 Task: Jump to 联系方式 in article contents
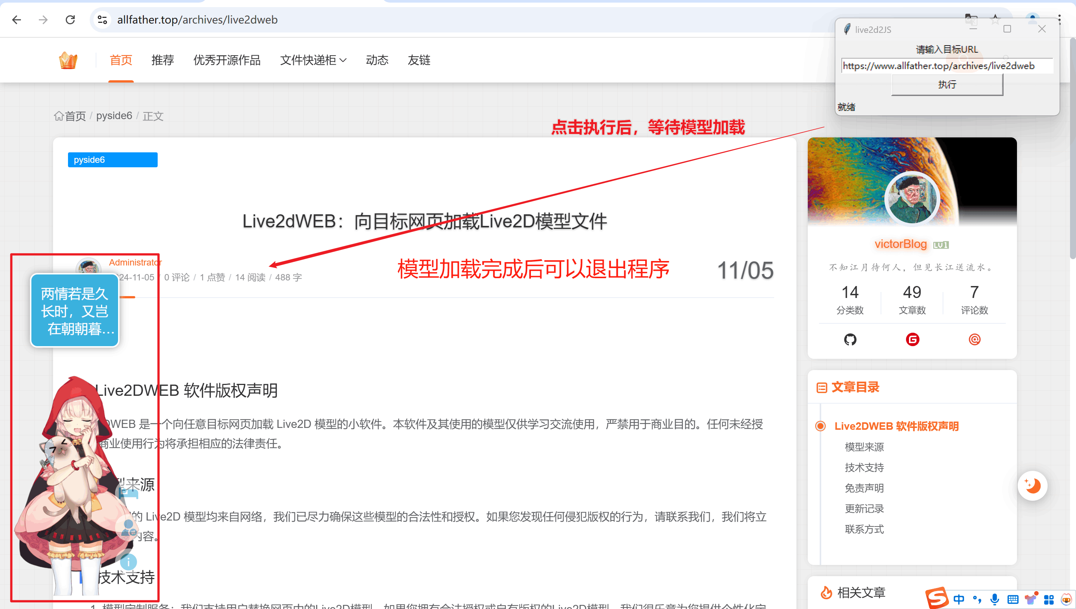[864, 529]
